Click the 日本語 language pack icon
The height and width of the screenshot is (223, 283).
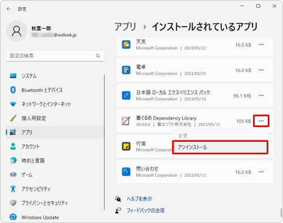(x=126, y=95)
